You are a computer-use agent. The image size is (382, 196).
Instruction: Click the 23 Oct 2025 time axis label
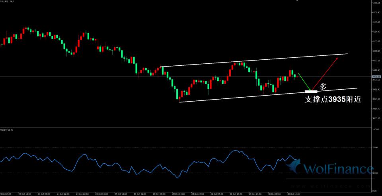point(6,194)
